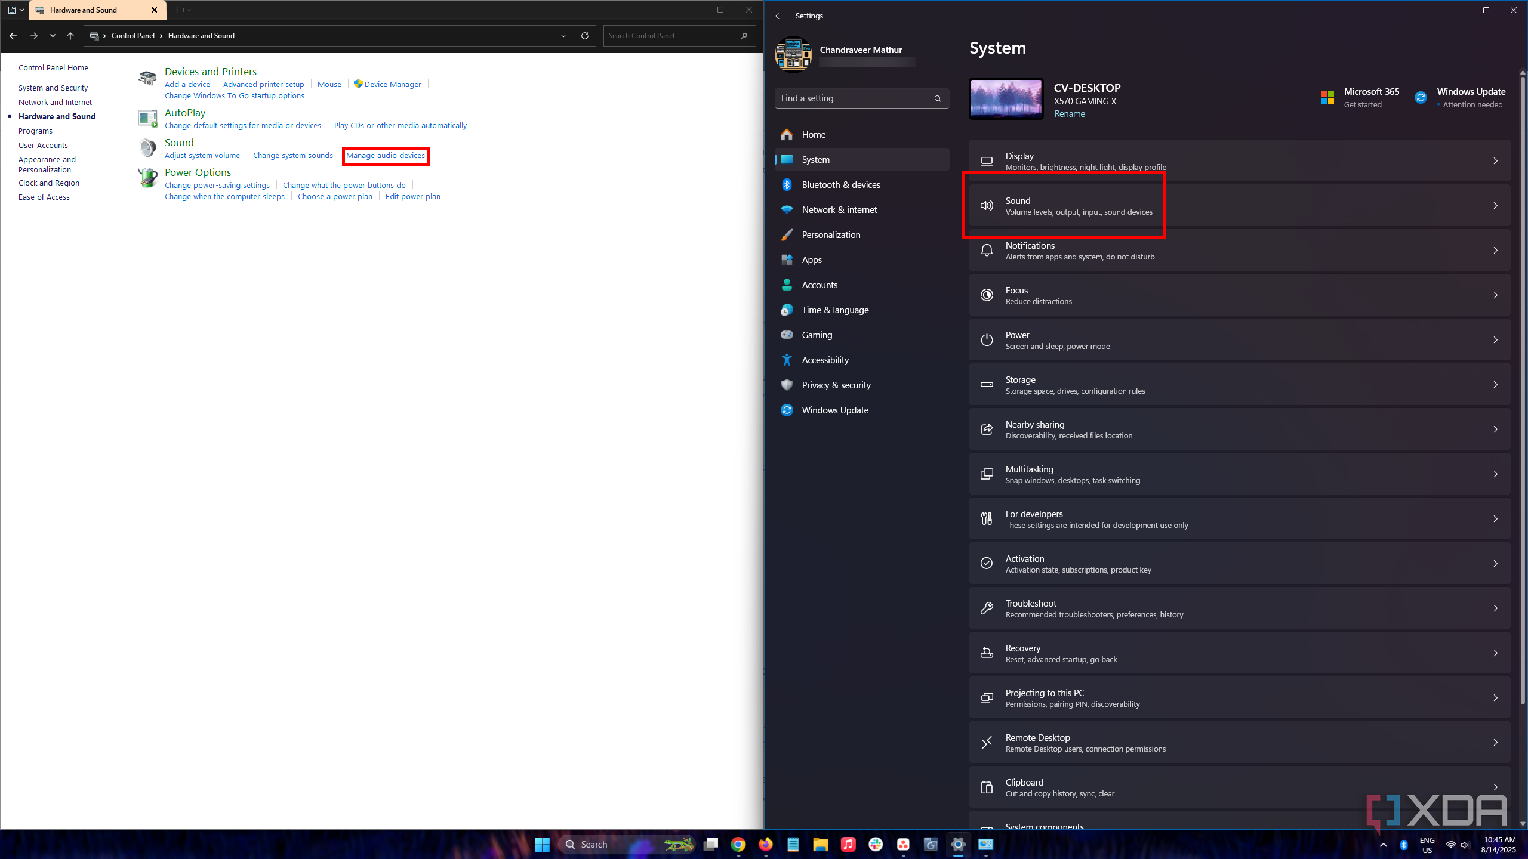
Task: Open Apps settings category
Action: pyautogui.click(x=862, y=260)
